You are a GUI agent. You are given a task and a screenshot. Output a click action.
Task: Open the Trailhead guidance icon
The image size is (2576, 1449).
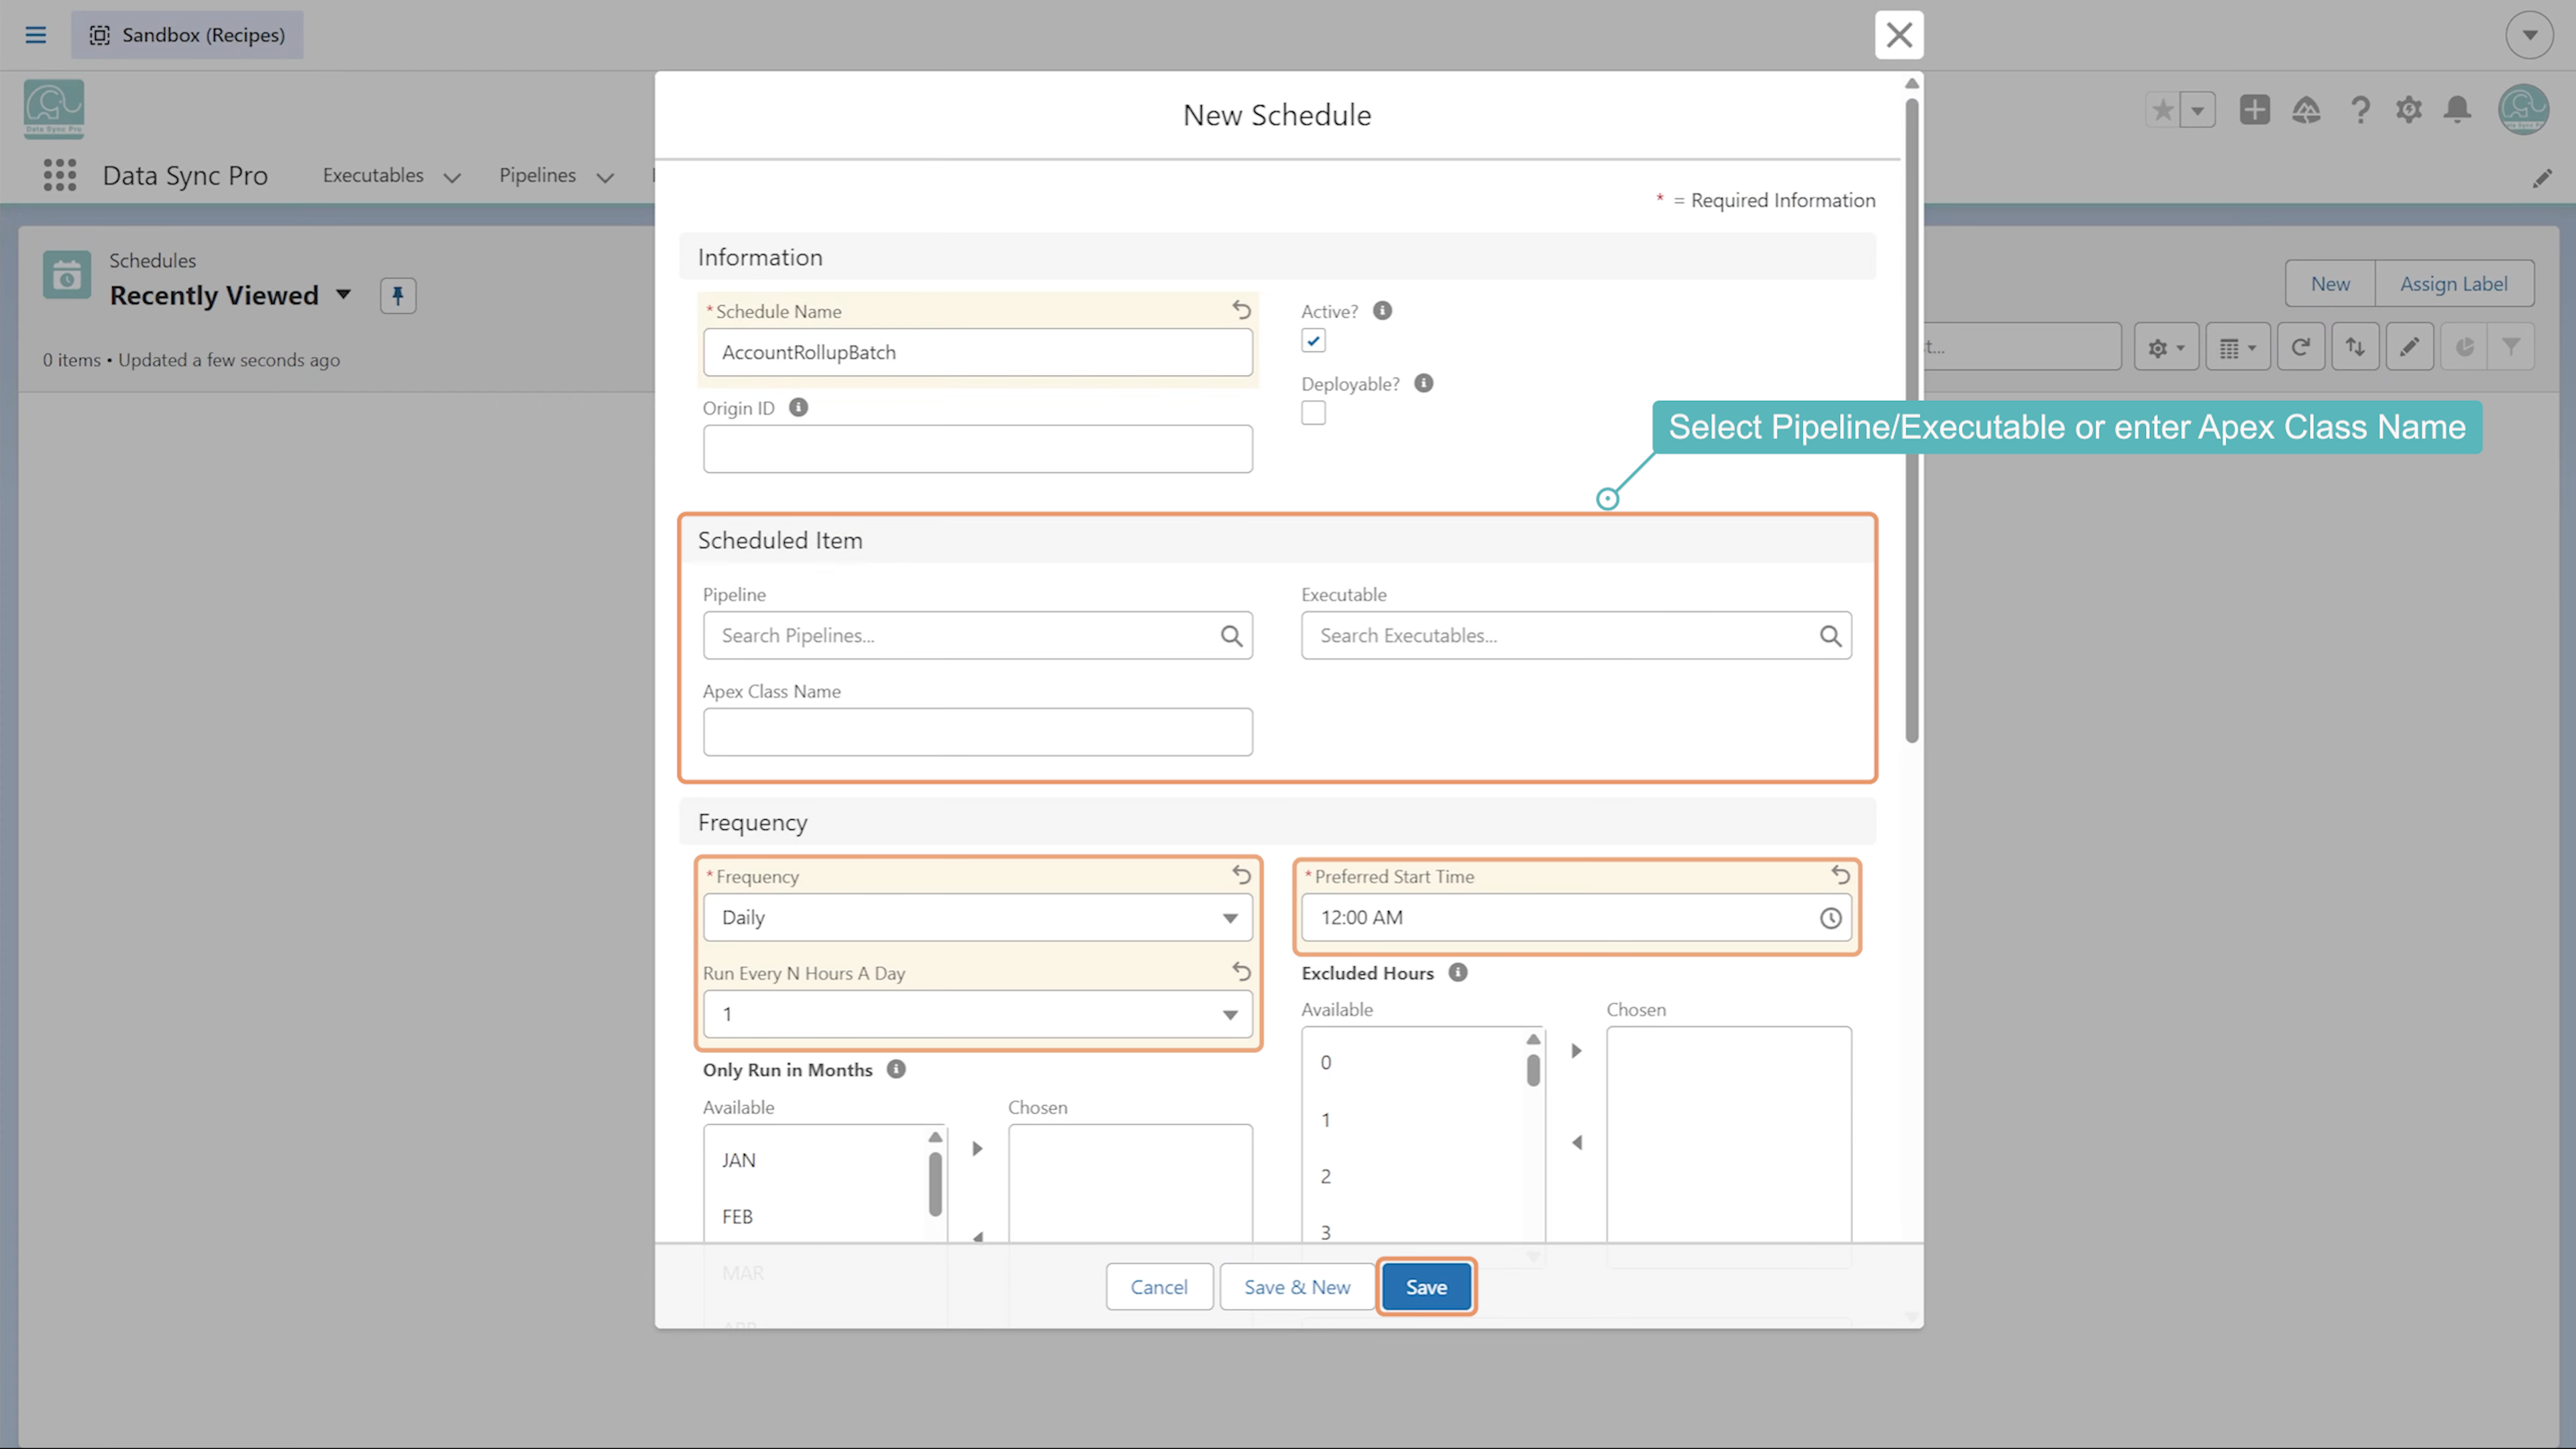click(x=2306, y=110)
